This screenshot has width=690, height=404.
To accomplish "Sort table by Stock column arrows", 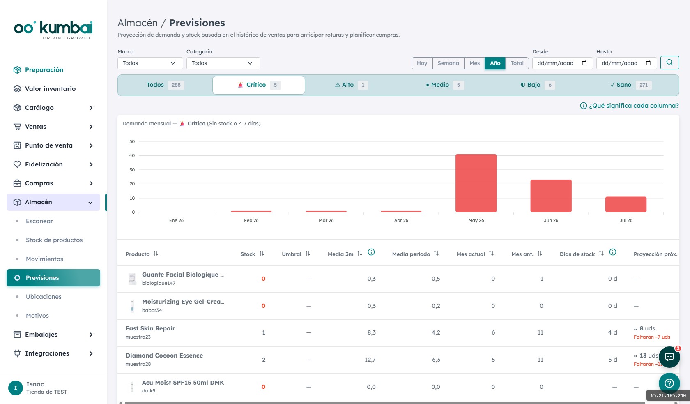I will point(262,254).
